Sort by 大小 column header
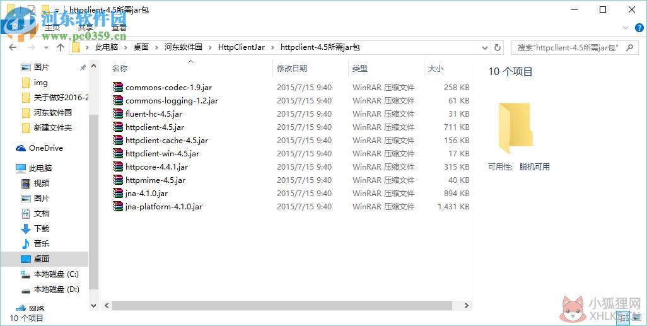The image size is (647, 326). pos(436,69)
